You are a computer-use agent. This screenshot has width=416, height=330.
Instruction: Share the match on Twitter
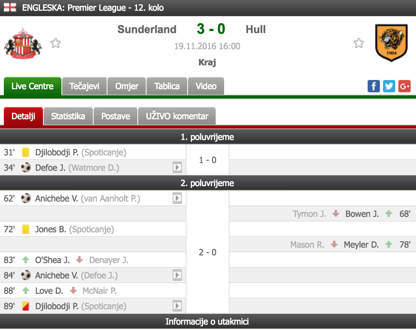coord(389,86)
